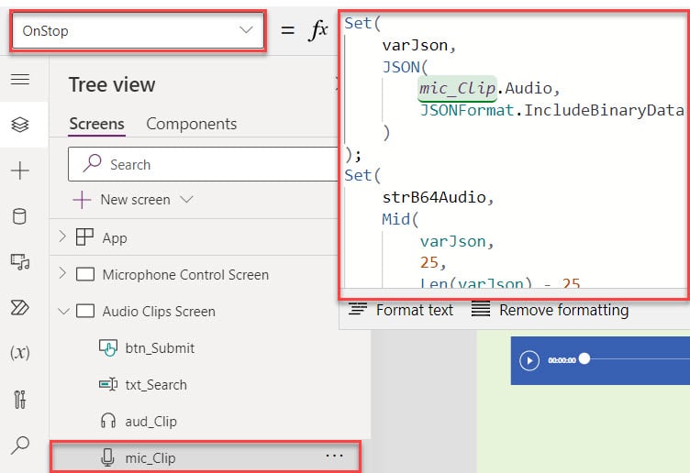Click Remove formatting button

[x=550, y=310]
